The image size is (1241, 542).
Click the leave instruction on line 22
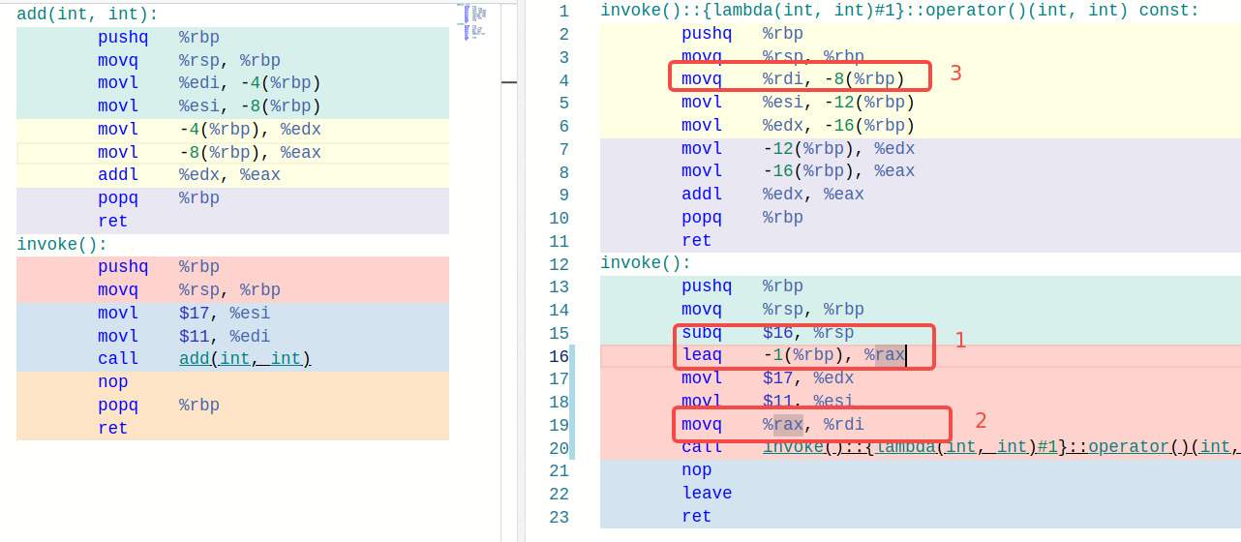pos(707,494)
